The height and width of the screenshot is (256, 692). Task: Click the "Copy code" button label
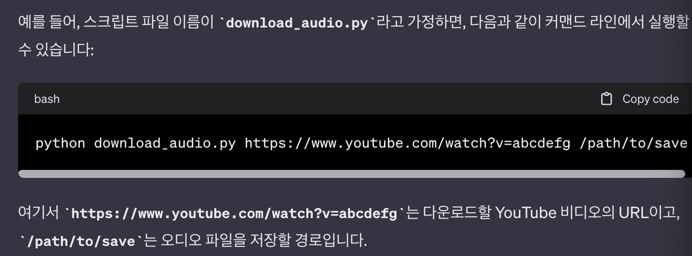click(x=650, y=99)
